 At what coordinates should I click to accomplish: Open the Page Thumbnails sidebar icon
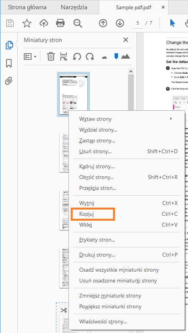[x=9, y=45]
